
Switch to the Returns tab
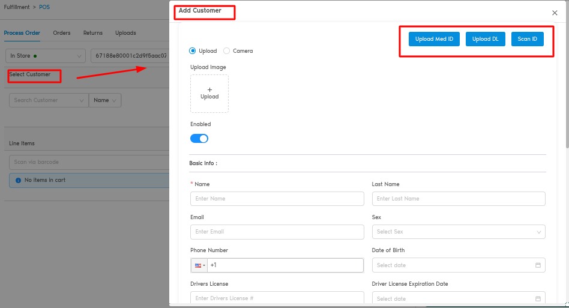point(93,32)
